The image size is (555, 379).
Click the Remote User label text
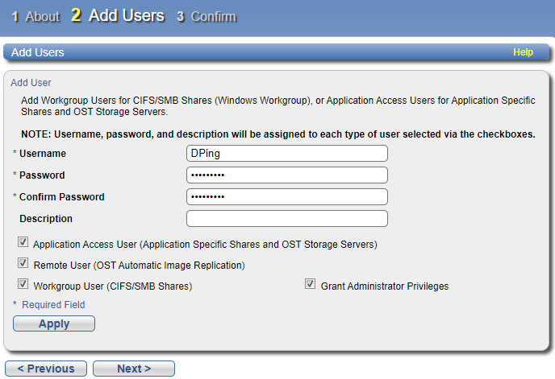coord(139,265)
